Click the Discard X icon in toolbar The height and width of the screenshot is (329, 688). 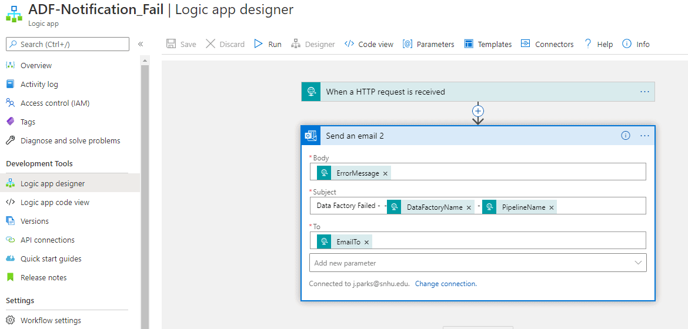[211, 44]
